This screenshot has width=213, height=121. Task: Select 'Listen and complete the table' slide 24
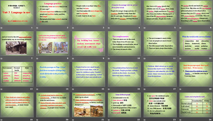coord(196,105)
